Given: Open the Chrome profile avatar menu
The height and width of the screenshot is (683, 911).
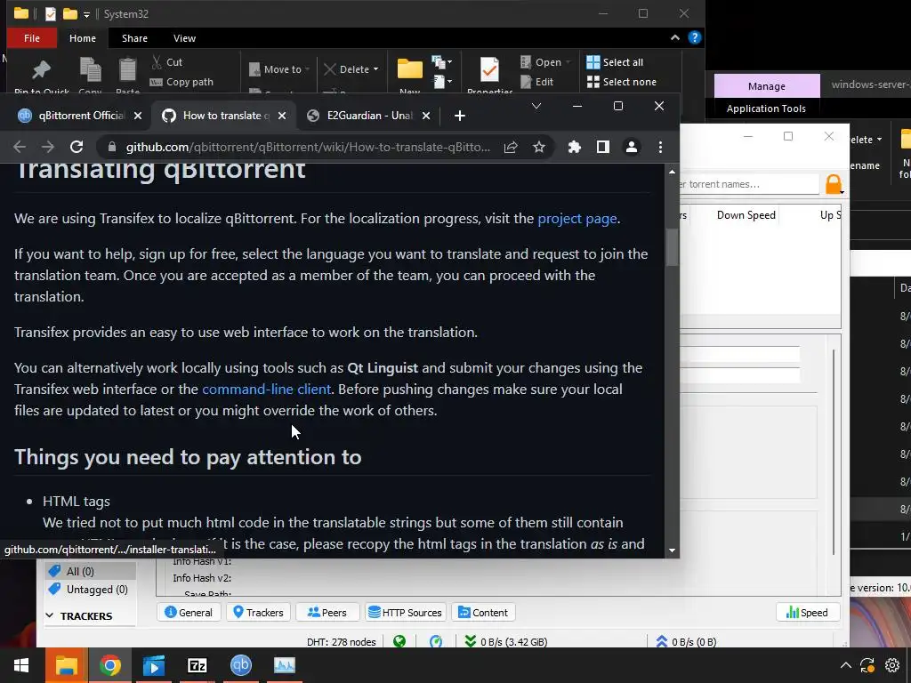Looking at the screenshot, I should tap(632, 147).
